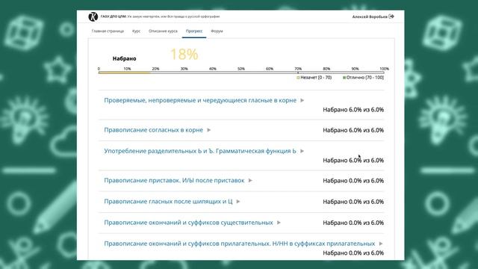Expand arrow beside Грамматическая функция Ь
The image size is (478, 269).
[x=302, y=151]
